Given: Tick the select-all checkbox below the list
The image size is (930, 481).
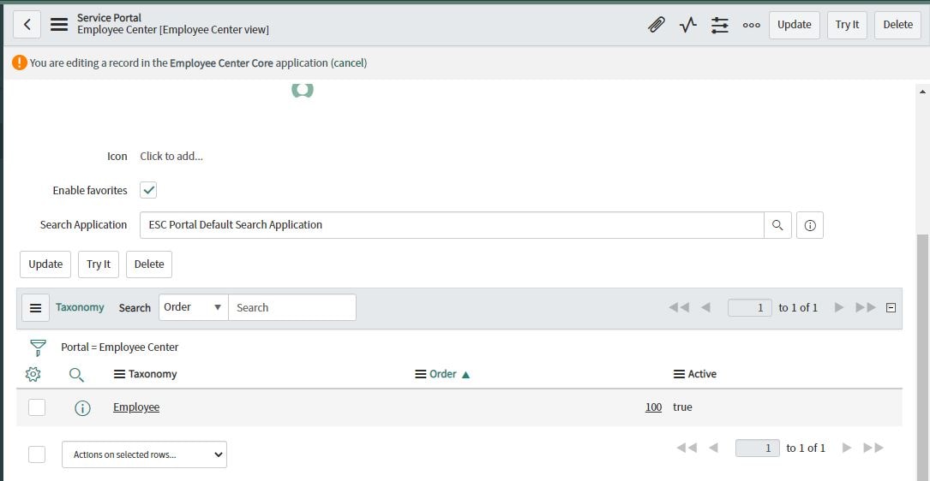Looking at the screenshot, I should [37, 454].
